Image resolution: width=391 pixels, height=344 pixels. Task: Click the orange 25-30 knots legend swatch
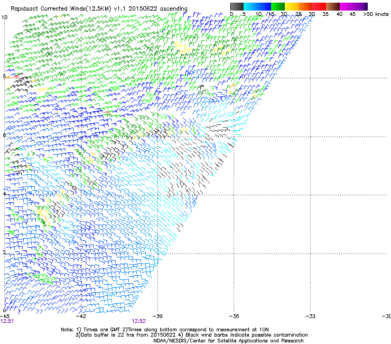pyautogui.click(x=305, y=6)
